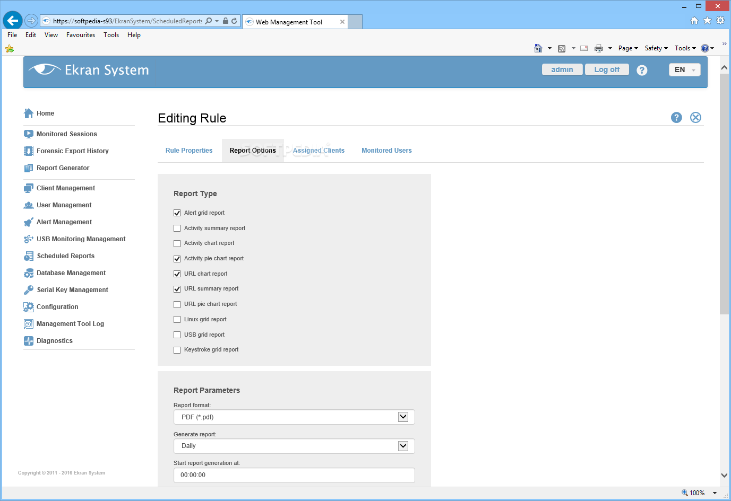Click the Log off button
731x501 pixels.
607,69
